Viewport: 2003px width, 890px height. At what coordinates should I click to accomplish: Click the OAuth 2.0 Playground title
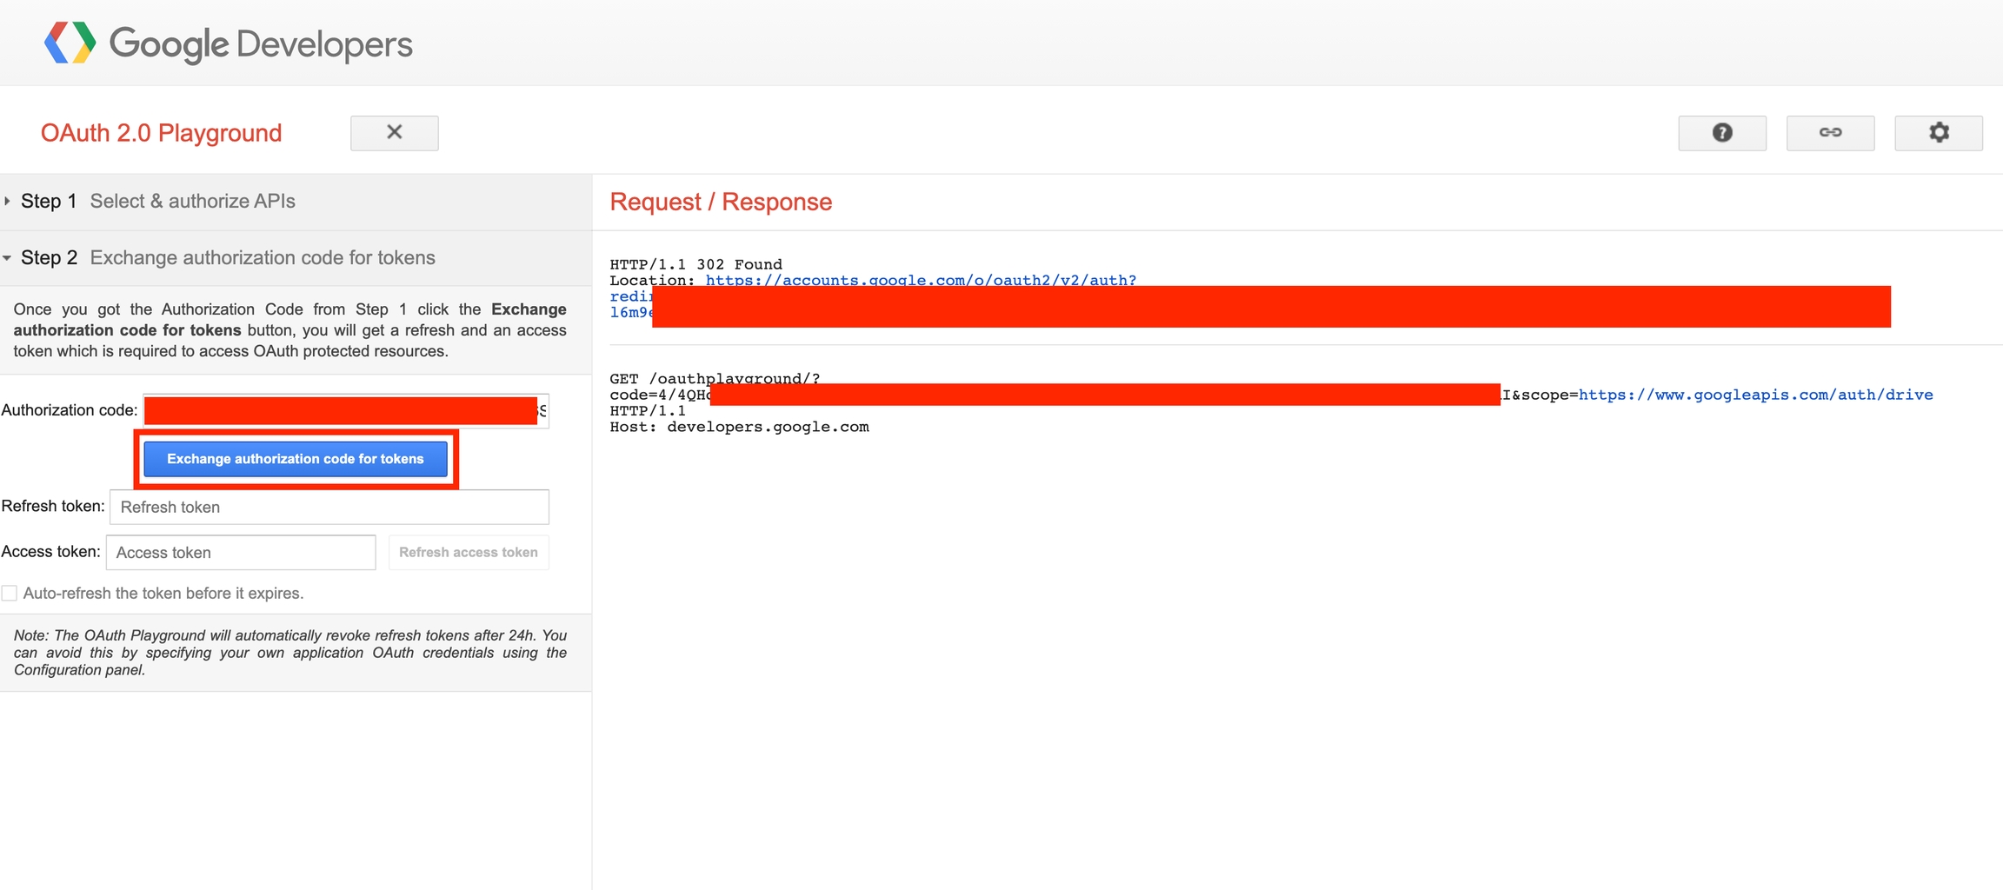click(x=161, y=133)
